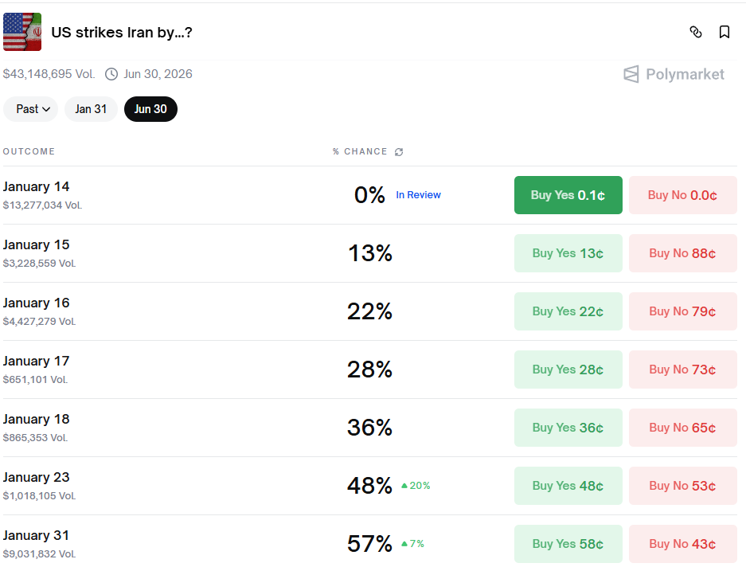Buy No at 53¢ for January 23
This screenshot has width=746, height=567.
[x=682, y=486]
